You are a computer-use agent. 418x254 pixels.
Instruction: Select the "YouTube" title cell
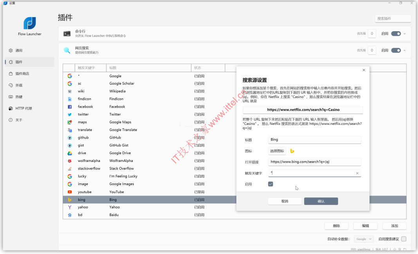click(117, 192)
